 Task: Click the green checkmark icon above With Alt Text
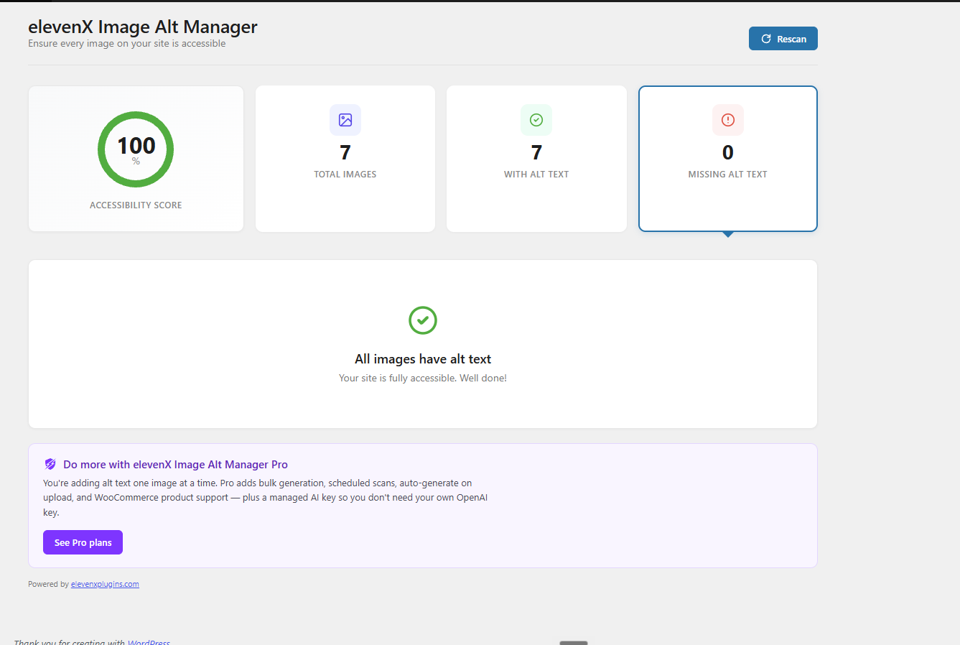pos(536,120)
